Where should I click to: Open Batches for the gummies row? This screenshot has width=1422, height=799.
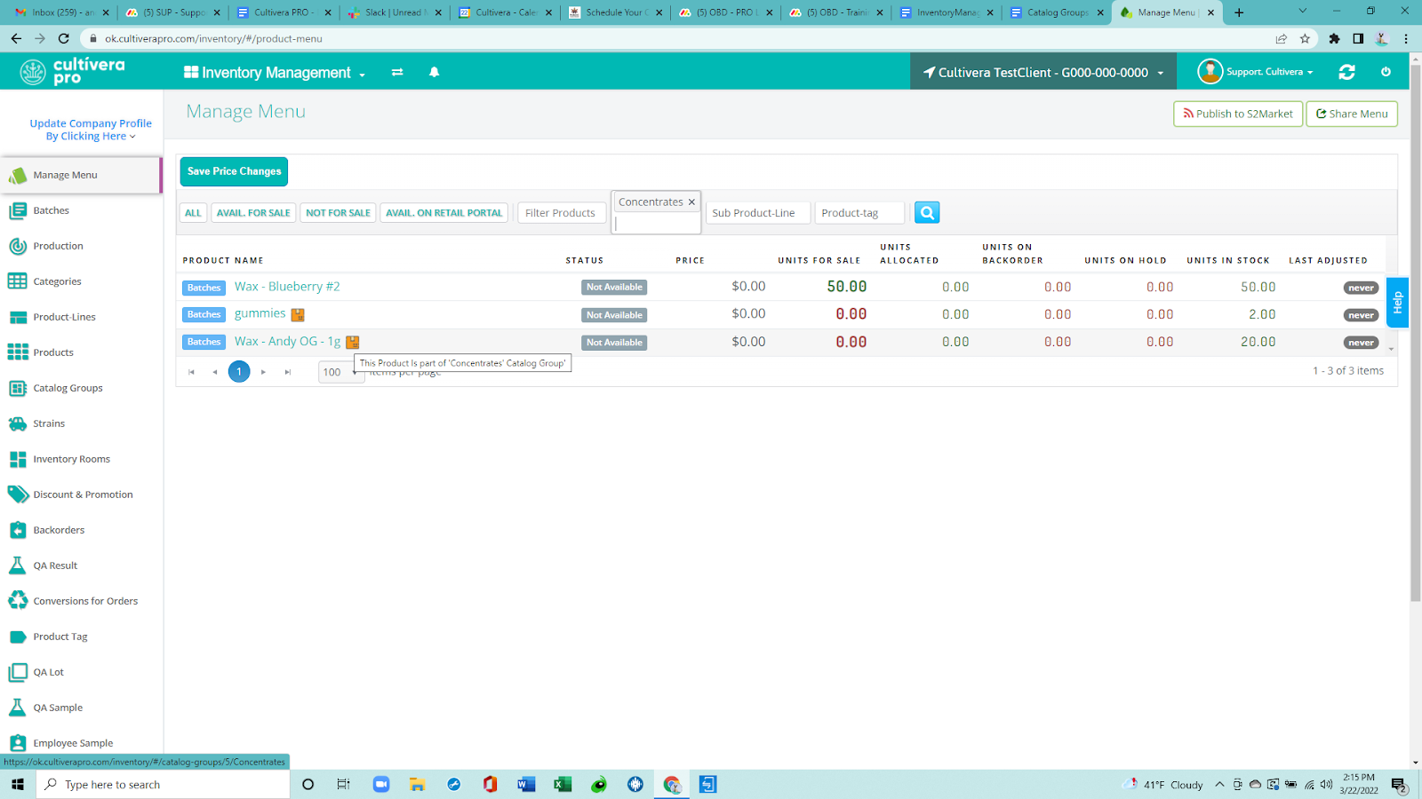pyautogui.click(x=204, y=314)
